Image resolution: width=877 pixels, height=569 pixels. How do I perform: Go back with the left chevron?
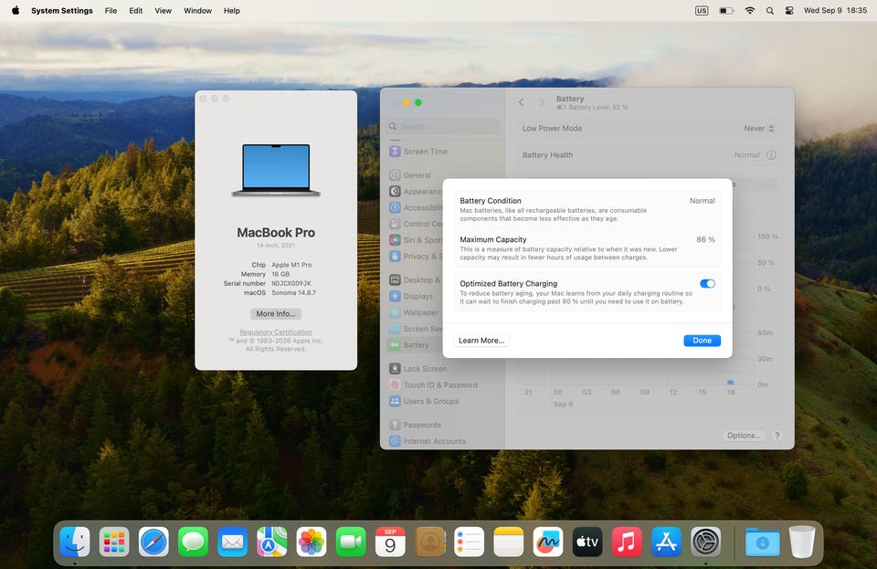coord(522,102)
